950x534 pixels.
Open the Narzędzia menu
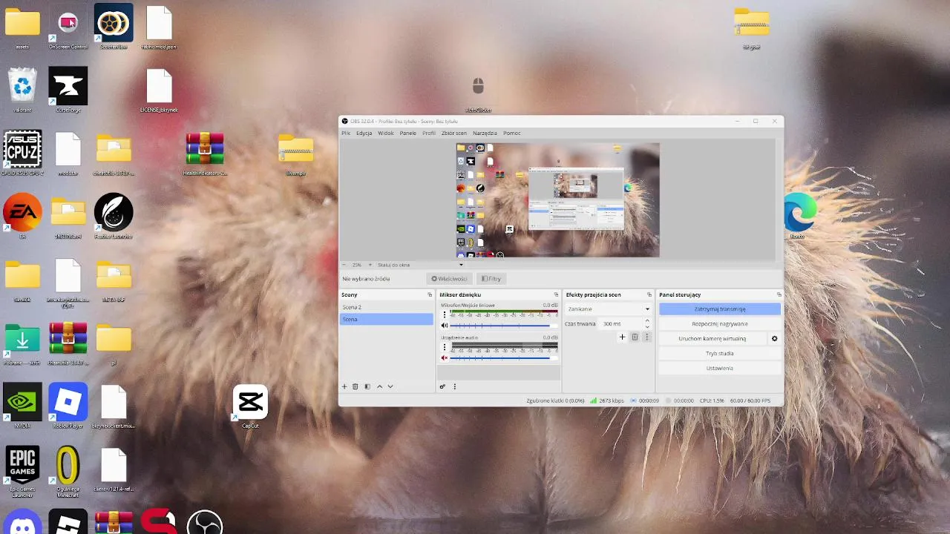tap(485, 133)
